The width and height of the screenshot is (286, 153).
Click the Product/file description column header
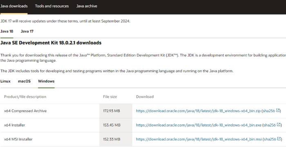[25, 97]
